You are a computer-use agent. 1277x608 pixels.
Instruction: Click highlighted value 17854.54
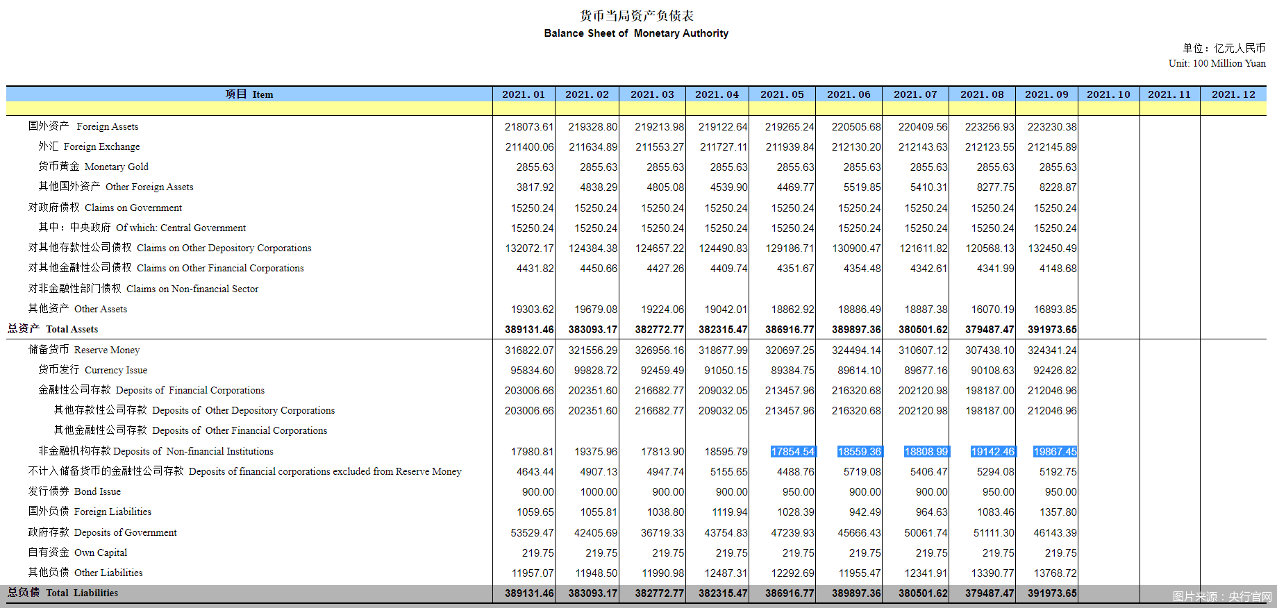(x=792, y=452)
